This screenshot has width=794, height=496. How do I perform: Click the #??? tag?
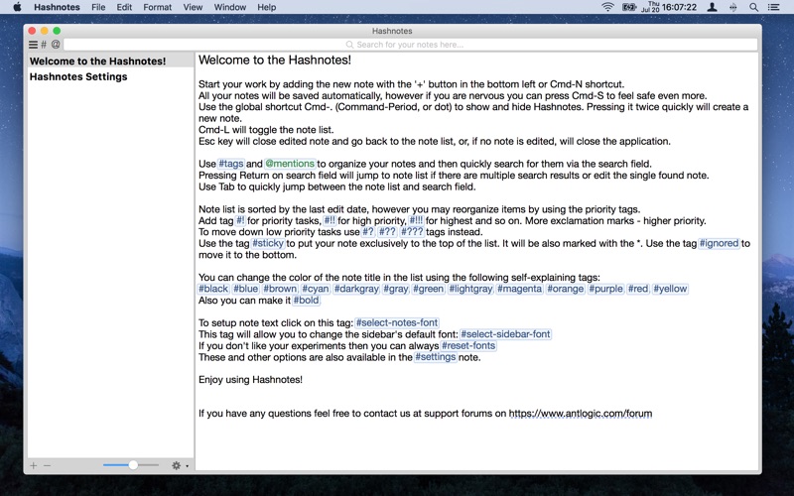[x=412, y=232]
